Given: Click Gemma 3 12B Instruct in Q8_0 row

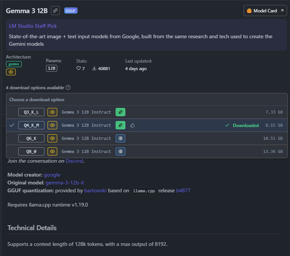Looking at the screenshot, I should [x=86, y=151].
